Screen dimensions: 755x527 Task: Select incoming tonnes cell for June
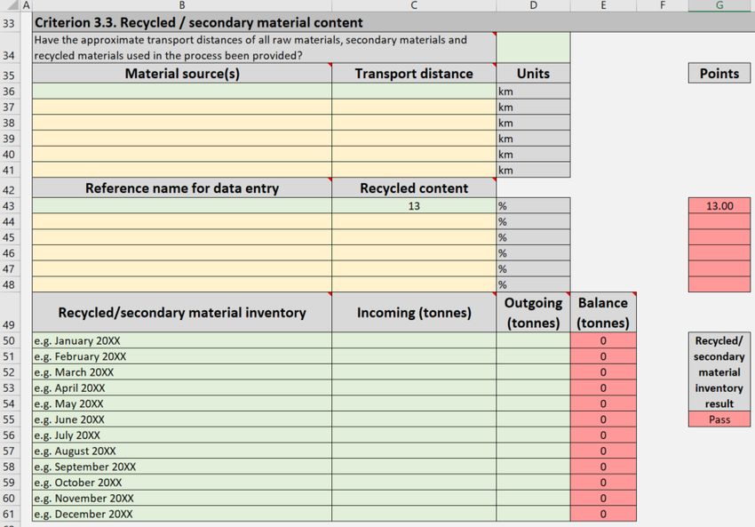point(414,419)
